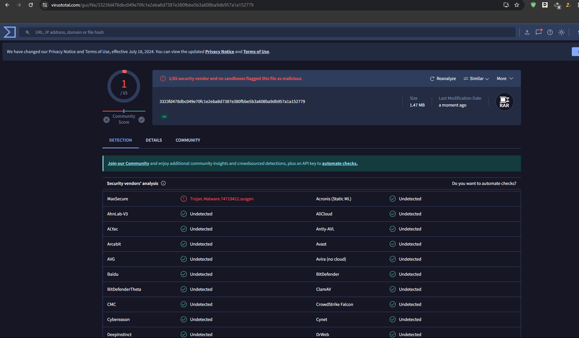Click the MaxSecure malicious alert icon
The width and height of the screenshot is (579, 338).
point(184,199)
